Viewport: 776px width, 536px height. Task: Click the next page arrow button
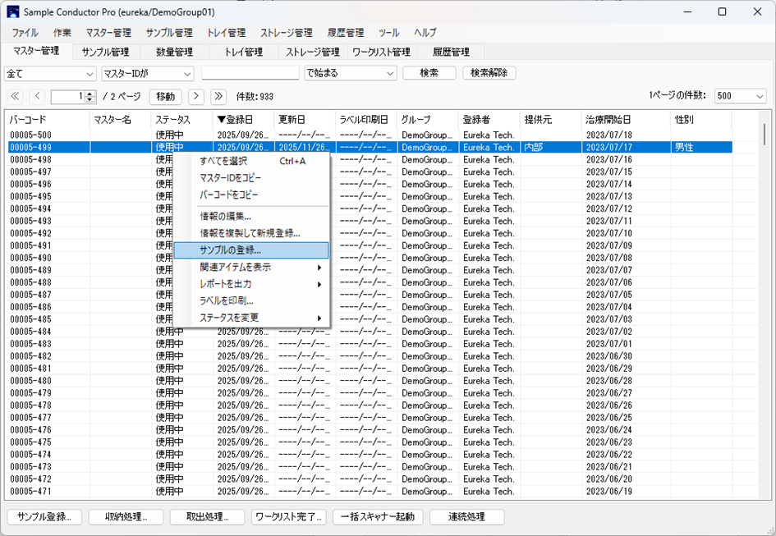pos(196,97)
